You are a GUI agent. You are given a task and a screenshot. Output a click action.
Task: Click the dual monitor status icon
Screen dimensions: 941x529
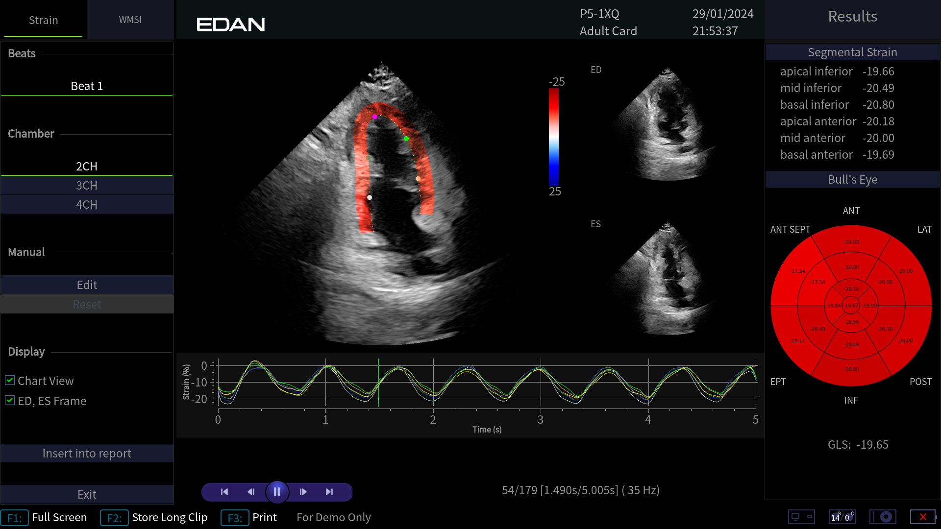[x=801, y=517]
